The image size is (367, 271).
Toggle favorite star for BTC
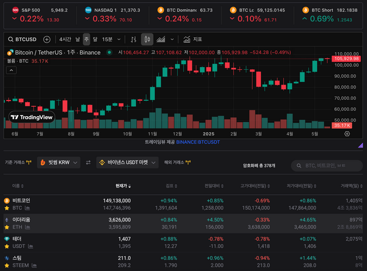[7, 208]
